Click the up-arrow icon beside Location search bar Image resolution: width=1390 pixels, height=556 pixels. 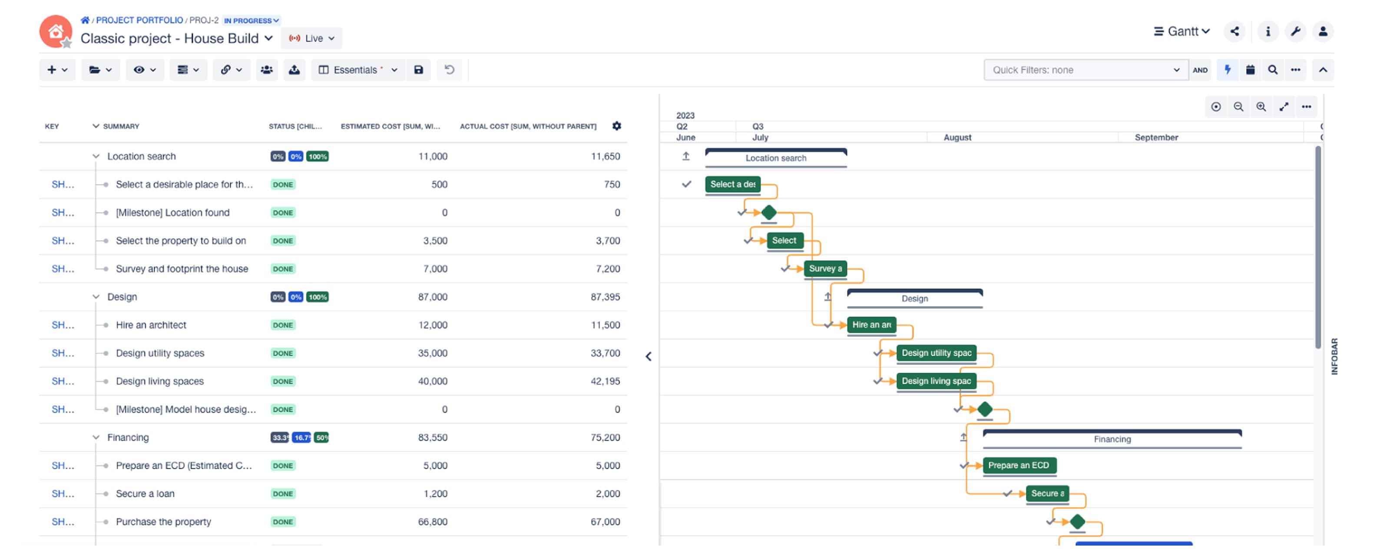coord(686,156)
